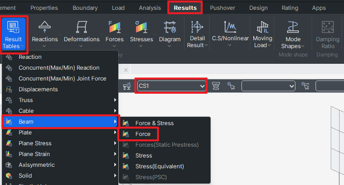Open the C.S/Nonlinear results tool
344x185 pixels.
point(230,33)
